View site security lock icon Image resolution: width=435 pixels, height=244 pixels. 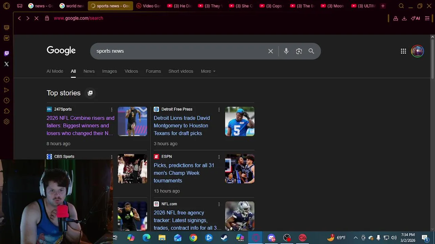47,18
